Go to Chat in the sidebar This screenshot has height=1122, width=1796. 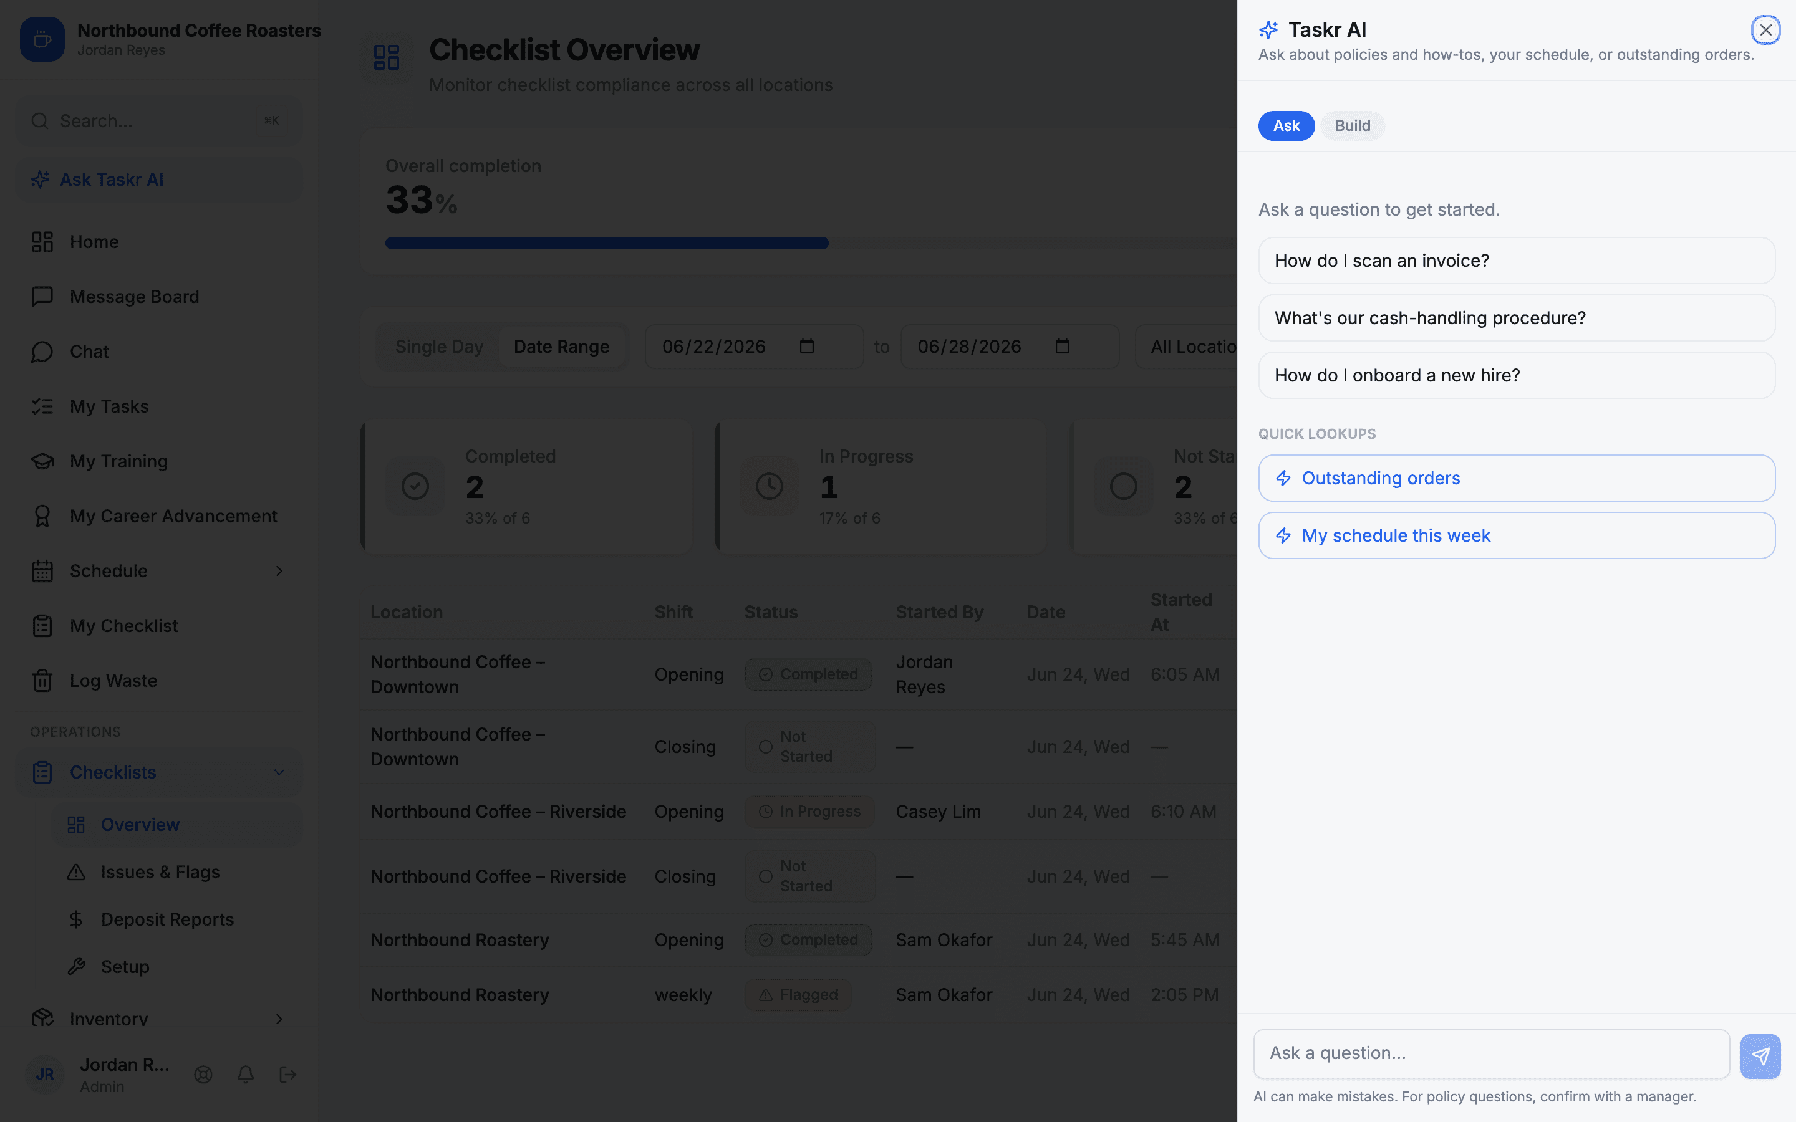[x=159, y=352]
